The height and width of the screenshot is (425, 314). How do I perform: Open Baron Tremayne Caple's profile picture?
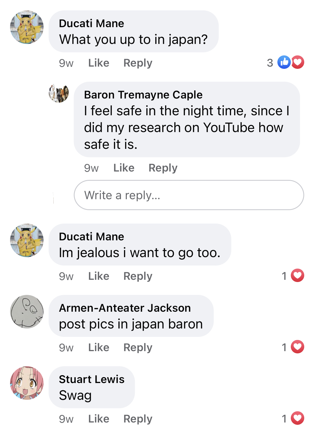(59, 93)
